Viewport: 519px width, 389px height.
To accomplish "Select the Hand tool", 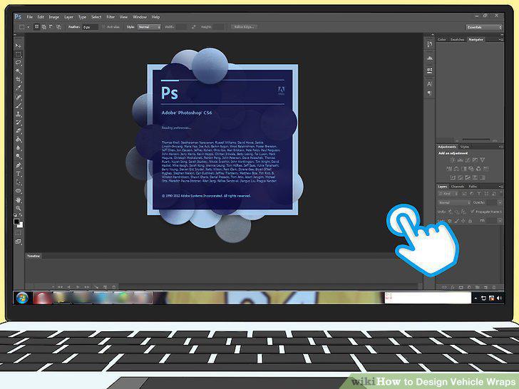I will coord(19,199).
